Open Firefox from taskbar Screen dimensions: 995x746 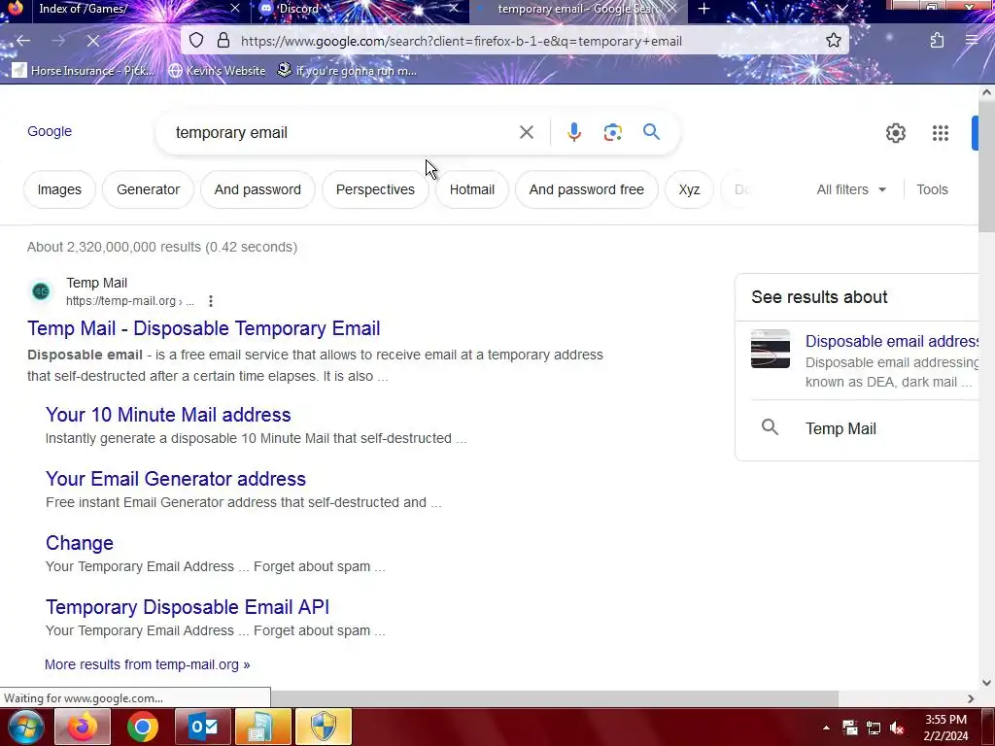click(83, 727)
